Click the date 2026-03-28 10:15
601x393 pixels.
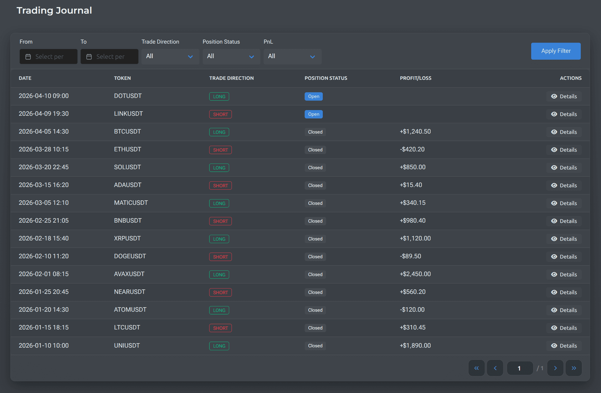tap(44, 149)
